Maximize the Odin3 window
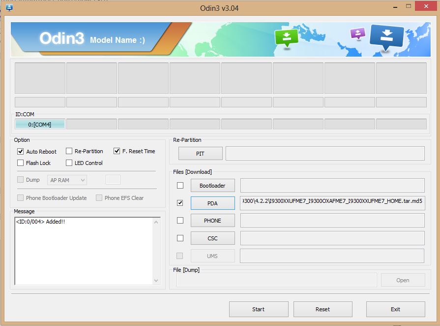Screen dimensions: 440x326 click(x=409, y=6)
